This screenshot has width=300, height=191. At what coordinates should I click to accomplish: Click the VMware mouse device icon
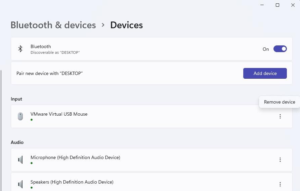pyautogui.click(x=20, y=116)
